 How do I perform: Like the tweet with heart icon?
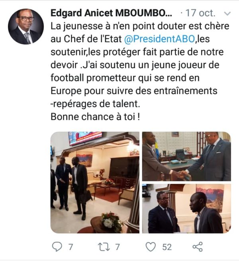151,246
